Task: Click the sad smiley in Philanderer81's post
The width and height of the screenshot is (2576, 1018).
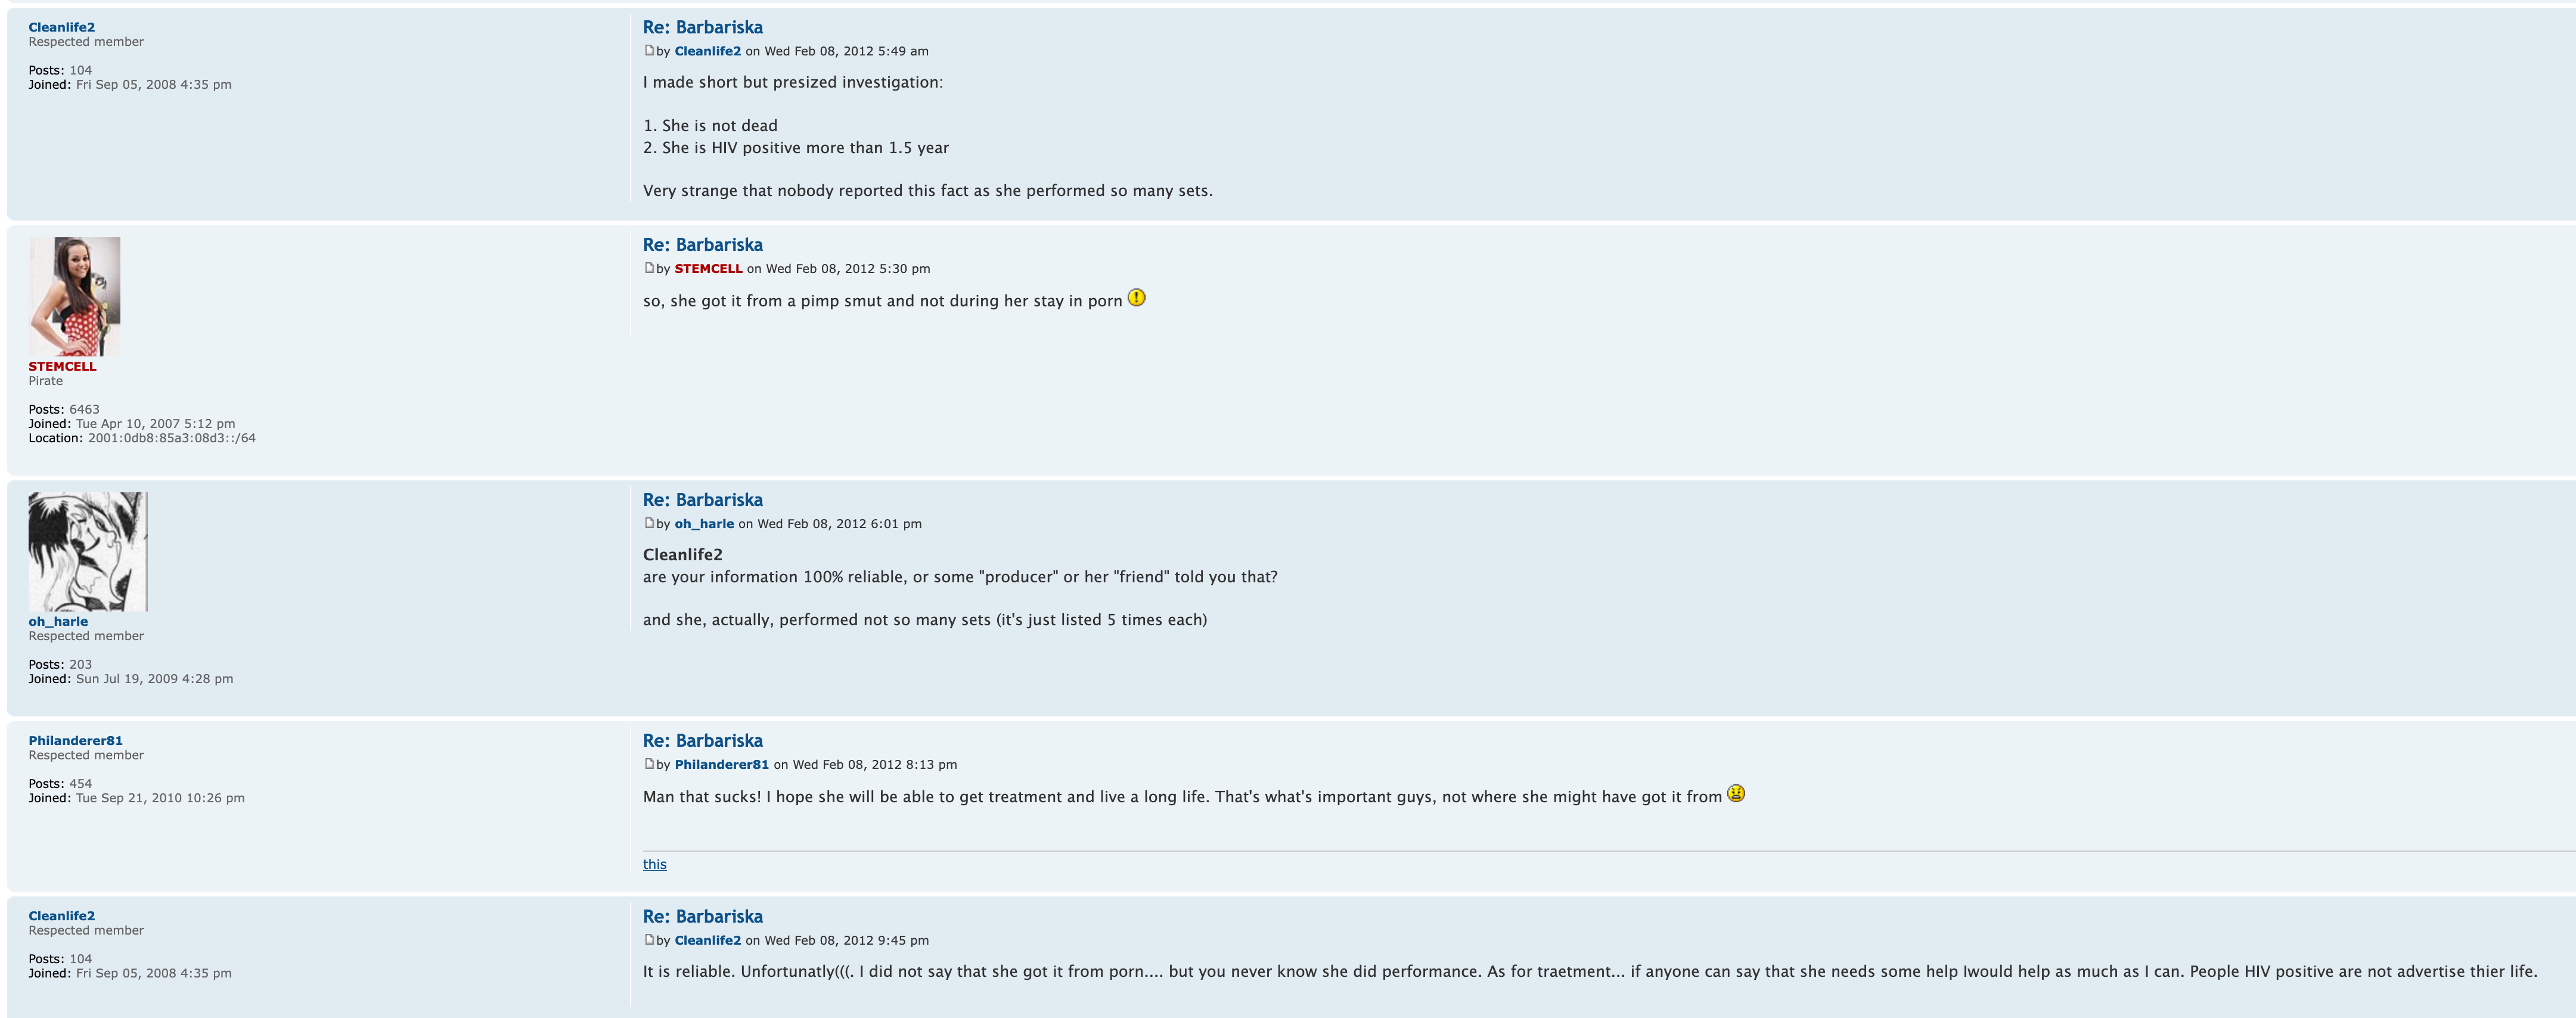Action: pyautogui.click(x=1736, y=794)
